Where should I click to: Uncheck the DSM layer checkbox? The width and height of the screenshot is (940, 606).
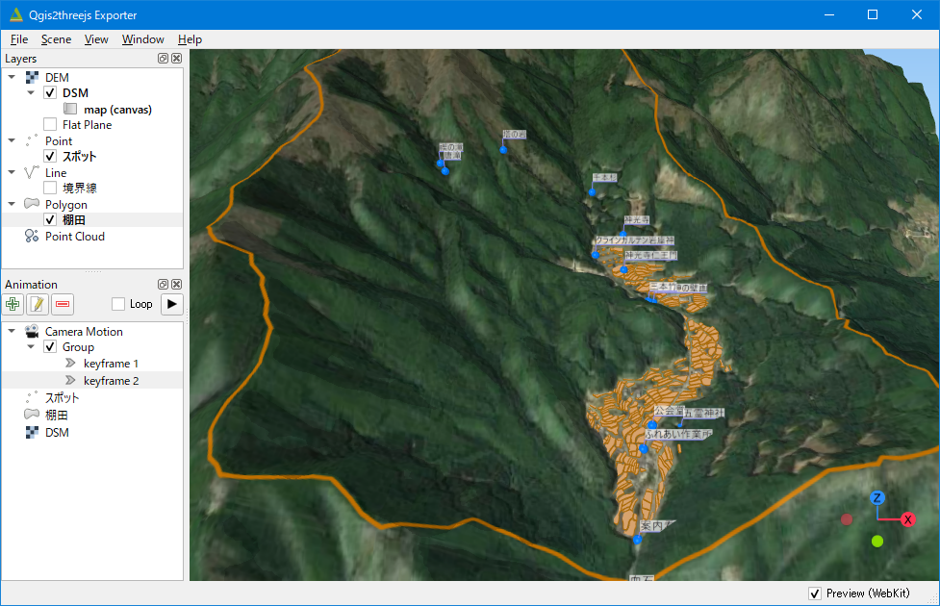click(x=50, y=93)
